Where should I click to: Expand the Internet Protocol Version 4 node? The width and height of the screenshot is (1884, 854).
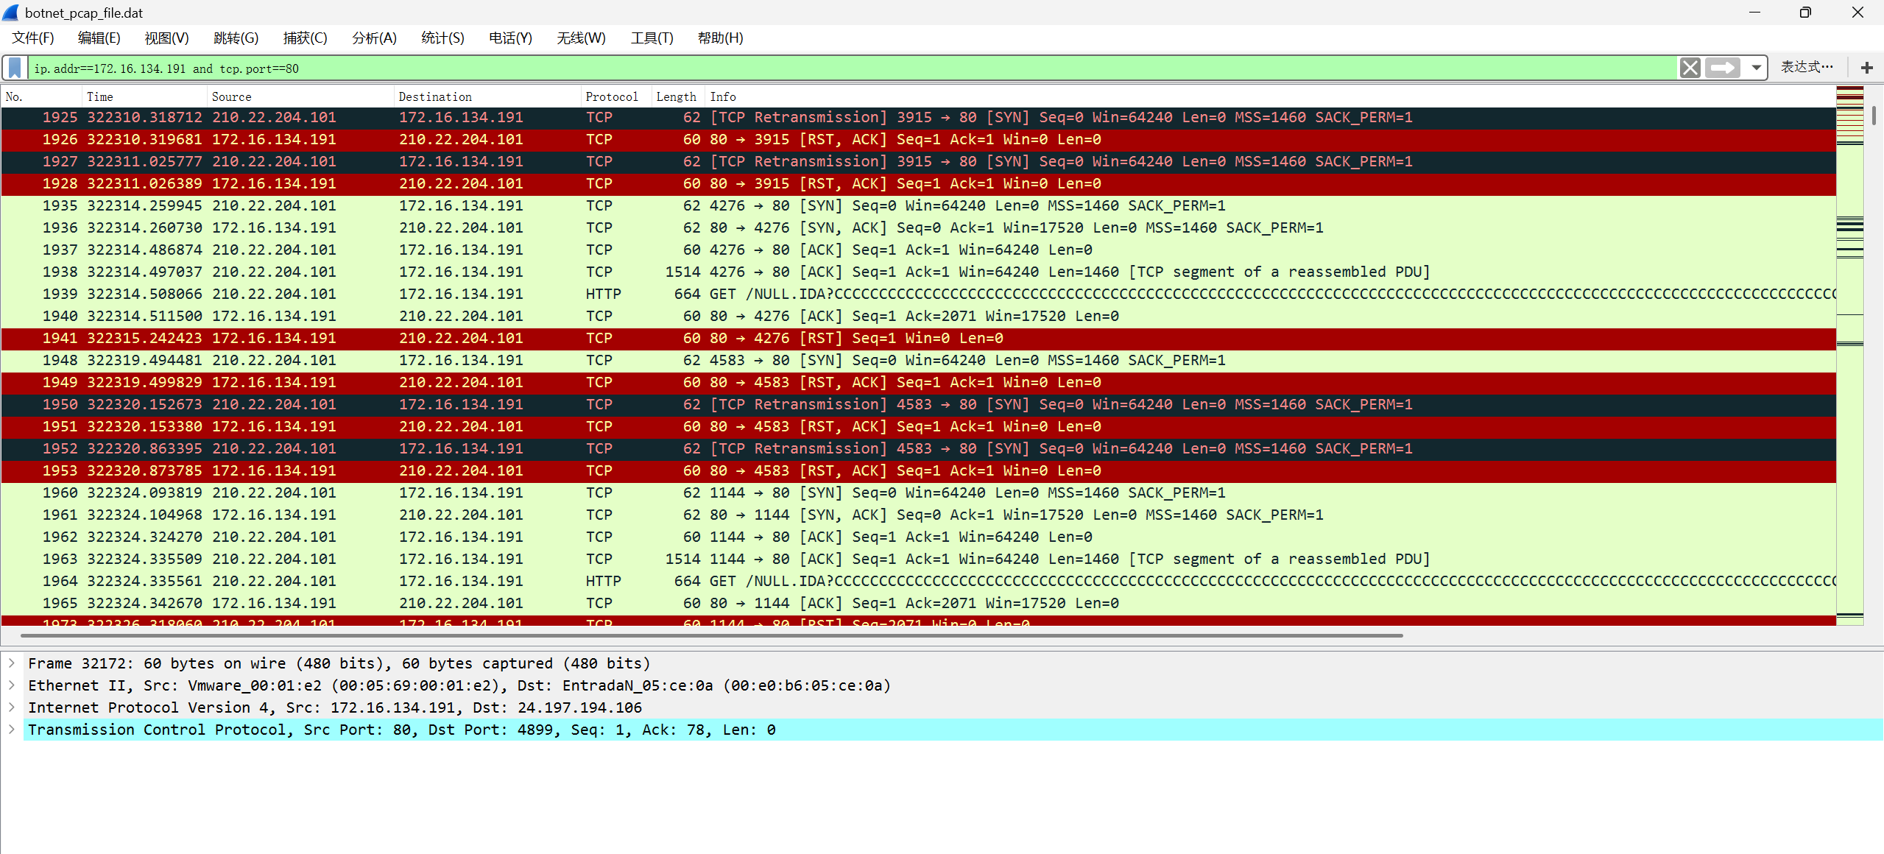(x=12, y=707)
